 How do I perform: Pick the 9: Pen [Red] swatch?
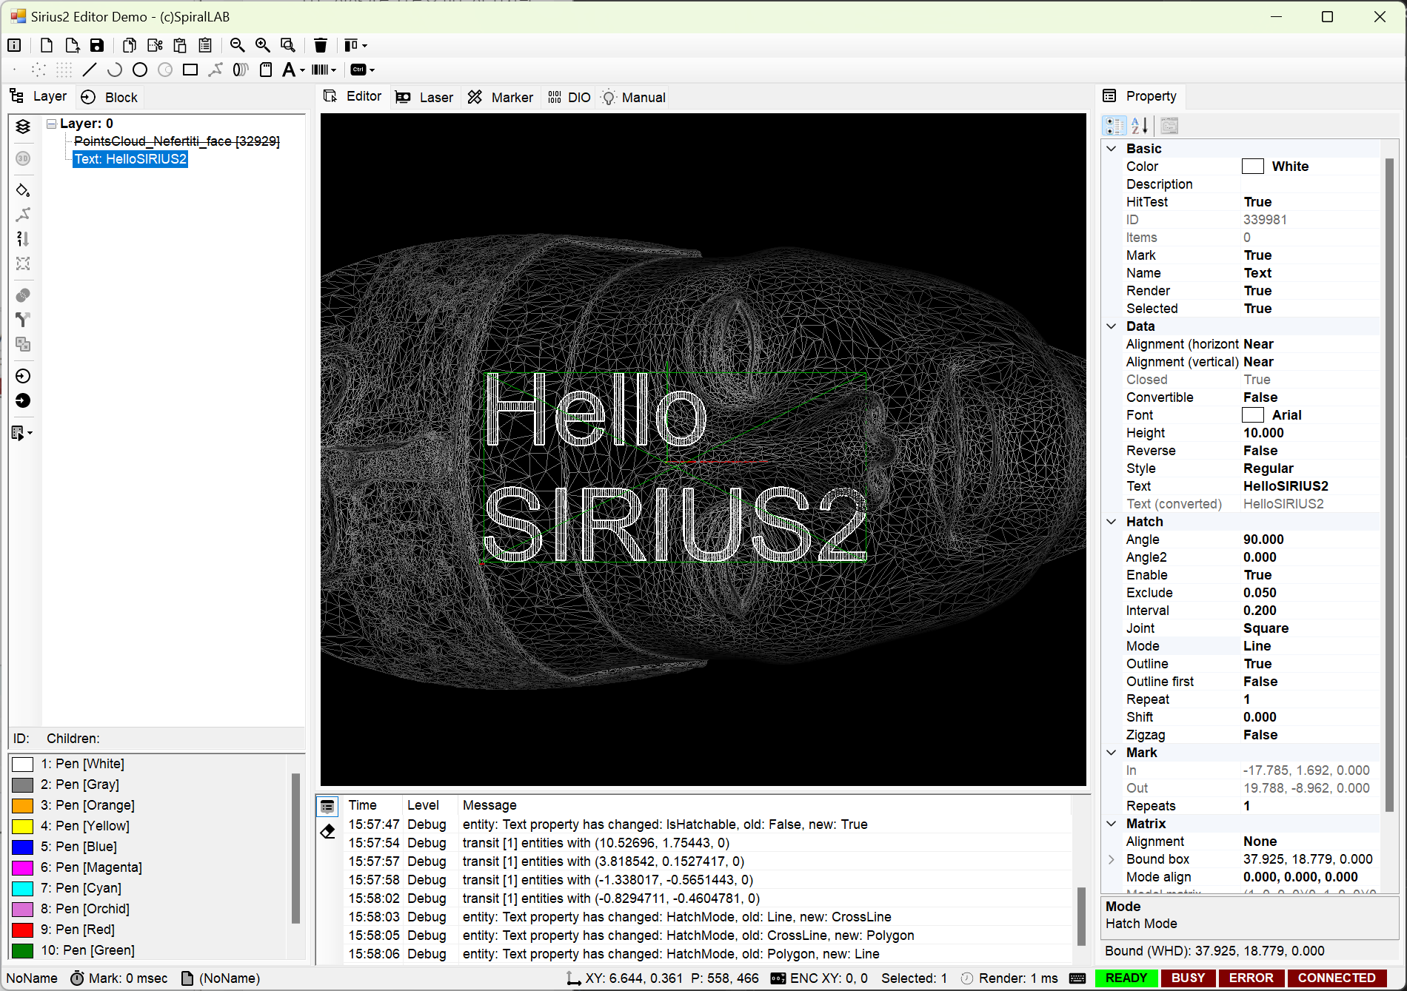click(x=23, y=930)
